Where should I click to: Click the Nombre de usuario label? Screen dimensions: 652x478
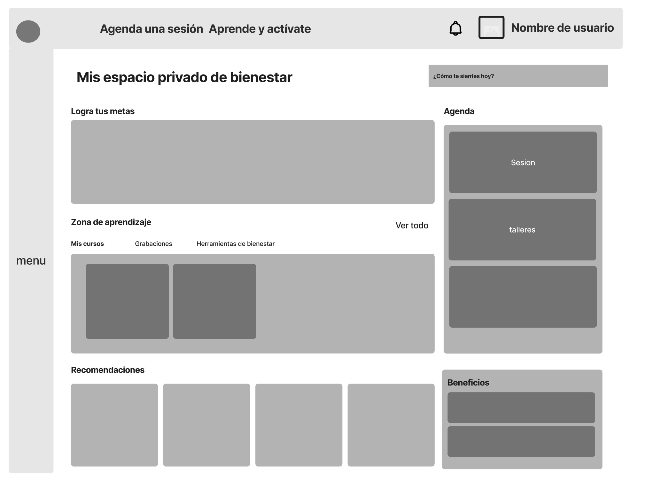562,28
